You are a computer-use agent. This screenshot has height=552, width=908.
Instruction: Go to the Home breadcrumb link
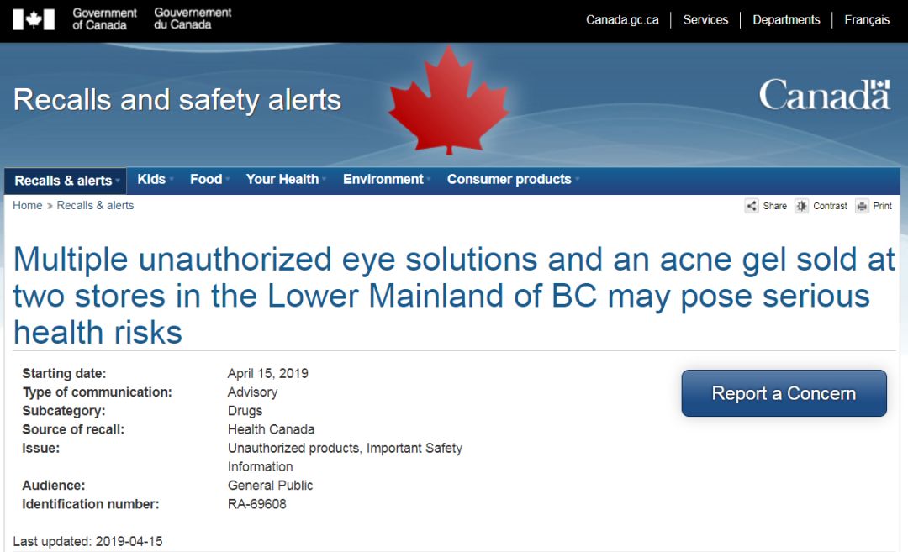pos(27,205)
